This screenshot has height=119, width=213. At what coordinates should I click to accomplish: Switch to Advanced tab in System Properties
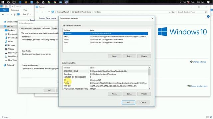pos(46,28)
